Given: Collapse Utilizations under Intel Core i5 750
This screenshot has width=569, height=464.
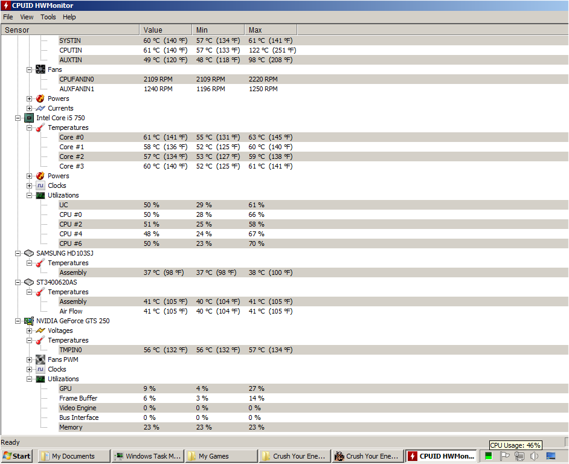Looking at the screenshot, I should 29,195.
